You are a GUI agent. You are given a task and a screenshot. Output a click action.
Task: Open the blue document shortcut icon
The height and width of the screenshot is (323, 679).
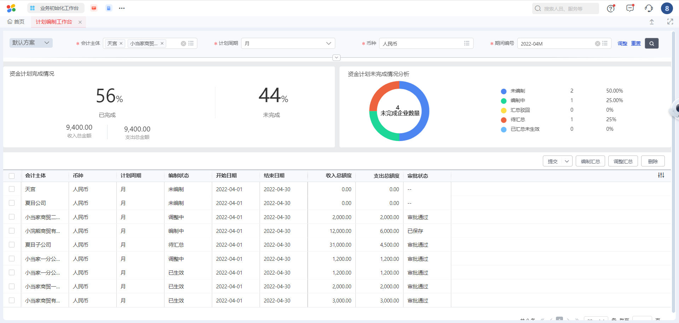[109, 8]
